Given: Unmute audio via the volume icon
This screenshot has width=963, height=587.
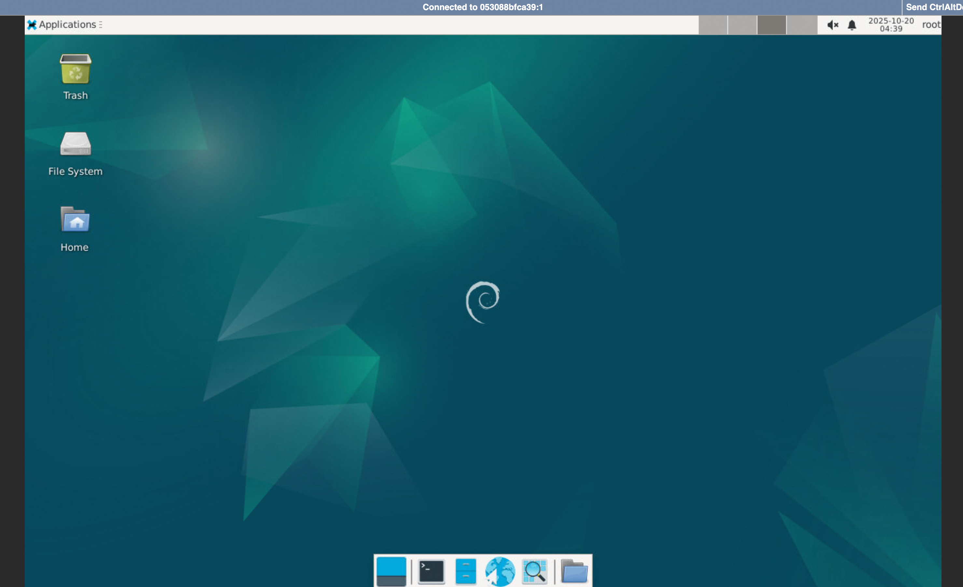Looking at the screenshot, I should click(832, 25).
